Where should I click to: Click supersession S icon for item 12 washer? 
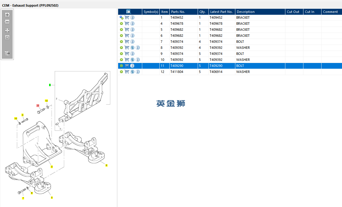(132, 72)
